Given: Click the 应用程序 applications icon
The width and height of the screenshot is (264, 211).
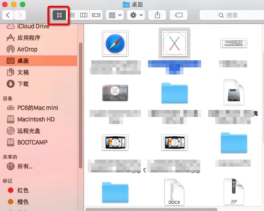Looking at the screenshot, I should 11,38.
